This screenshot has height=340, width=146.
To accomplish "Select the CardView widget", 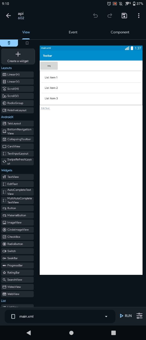I will coord(17,146).
